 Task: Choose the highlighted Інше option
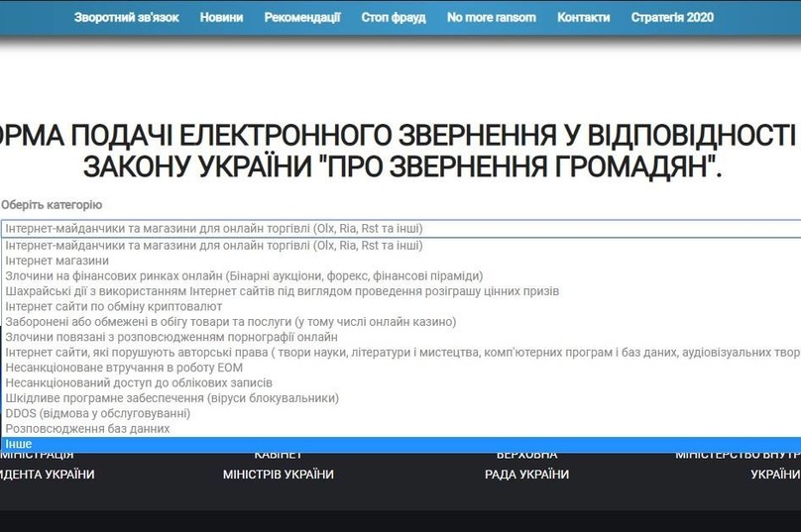pyautogui.click(x=19, y=445)
